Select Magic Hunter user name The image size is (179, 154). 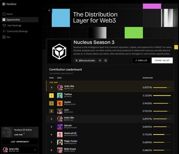[x=71, y=141]
